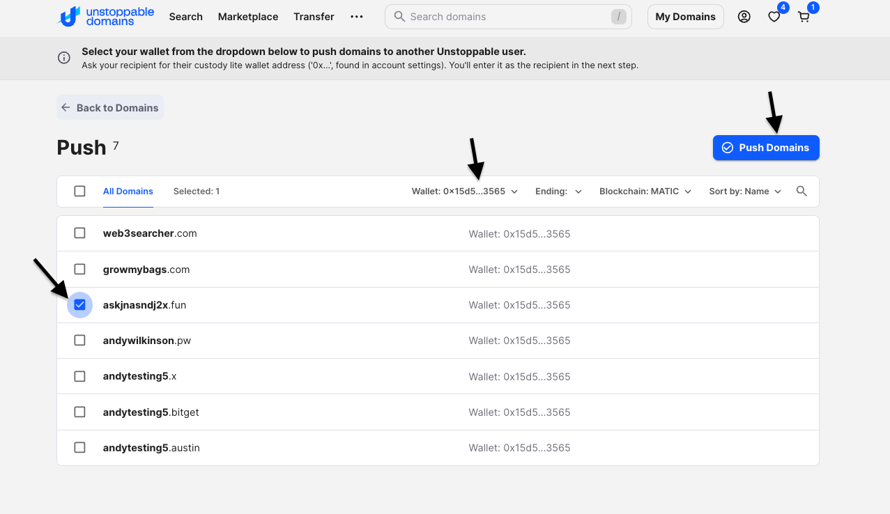Click the wallet text in web3searcher.com row
The width and height of the screenshot is (890, 514).
pos(519,234)
